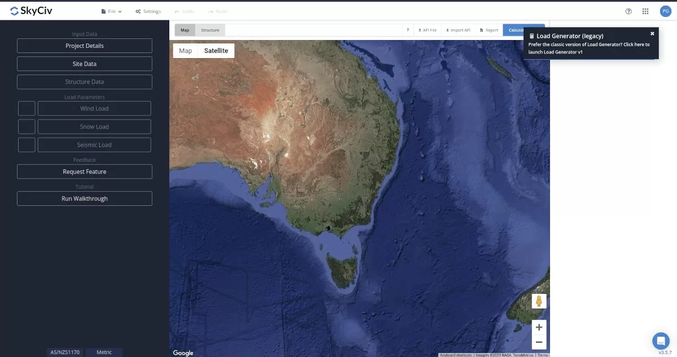This screenshot has height=357, width=677.
Task: Switch map view to Satellite
Action: pos(216,51)
